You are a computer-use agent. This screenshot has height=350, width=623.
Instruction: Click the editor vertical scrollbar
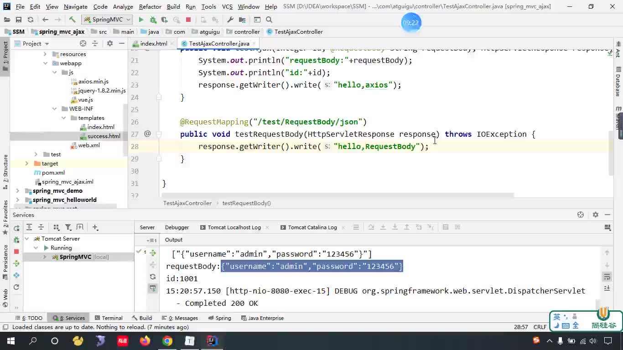611,153
